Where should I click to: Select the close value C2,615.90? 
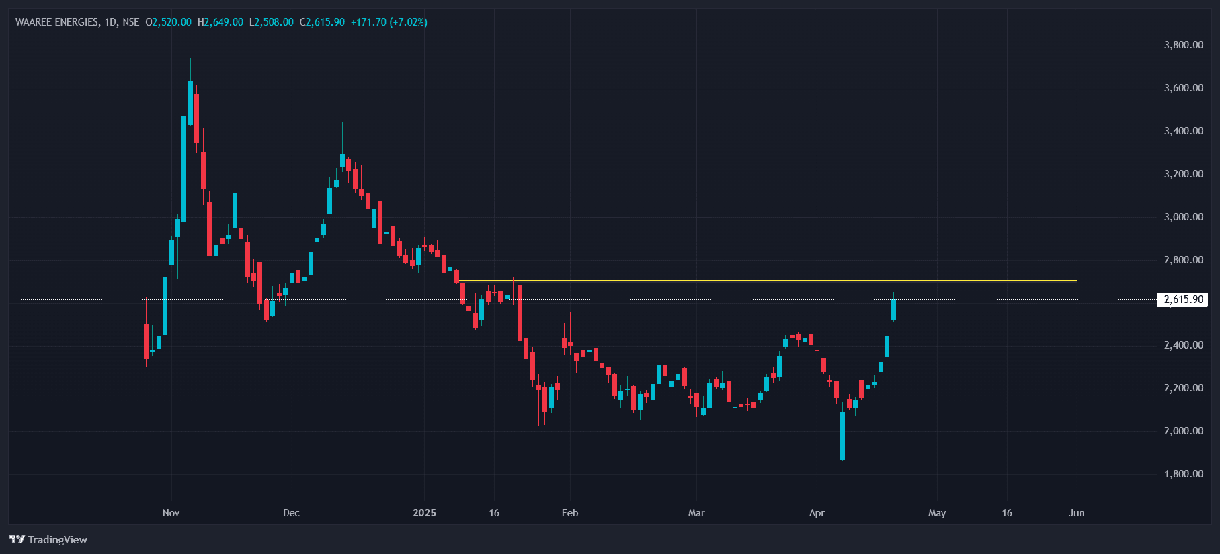(x=322, y=22)
